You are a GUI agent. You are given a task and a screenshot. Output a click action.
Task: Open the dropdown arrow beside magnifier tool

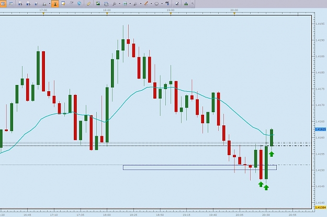click(x=119, y=4)
